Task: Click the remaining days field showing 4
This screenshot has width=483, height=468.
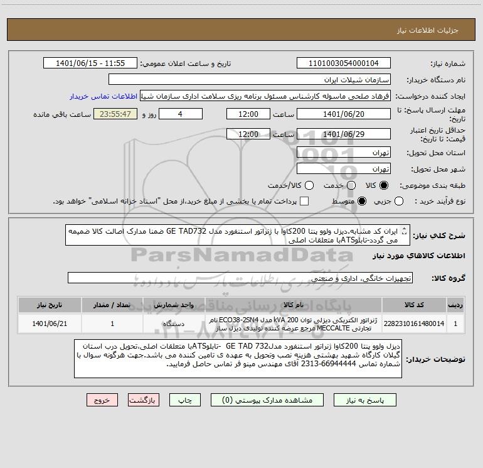Action: coord(181,114)
